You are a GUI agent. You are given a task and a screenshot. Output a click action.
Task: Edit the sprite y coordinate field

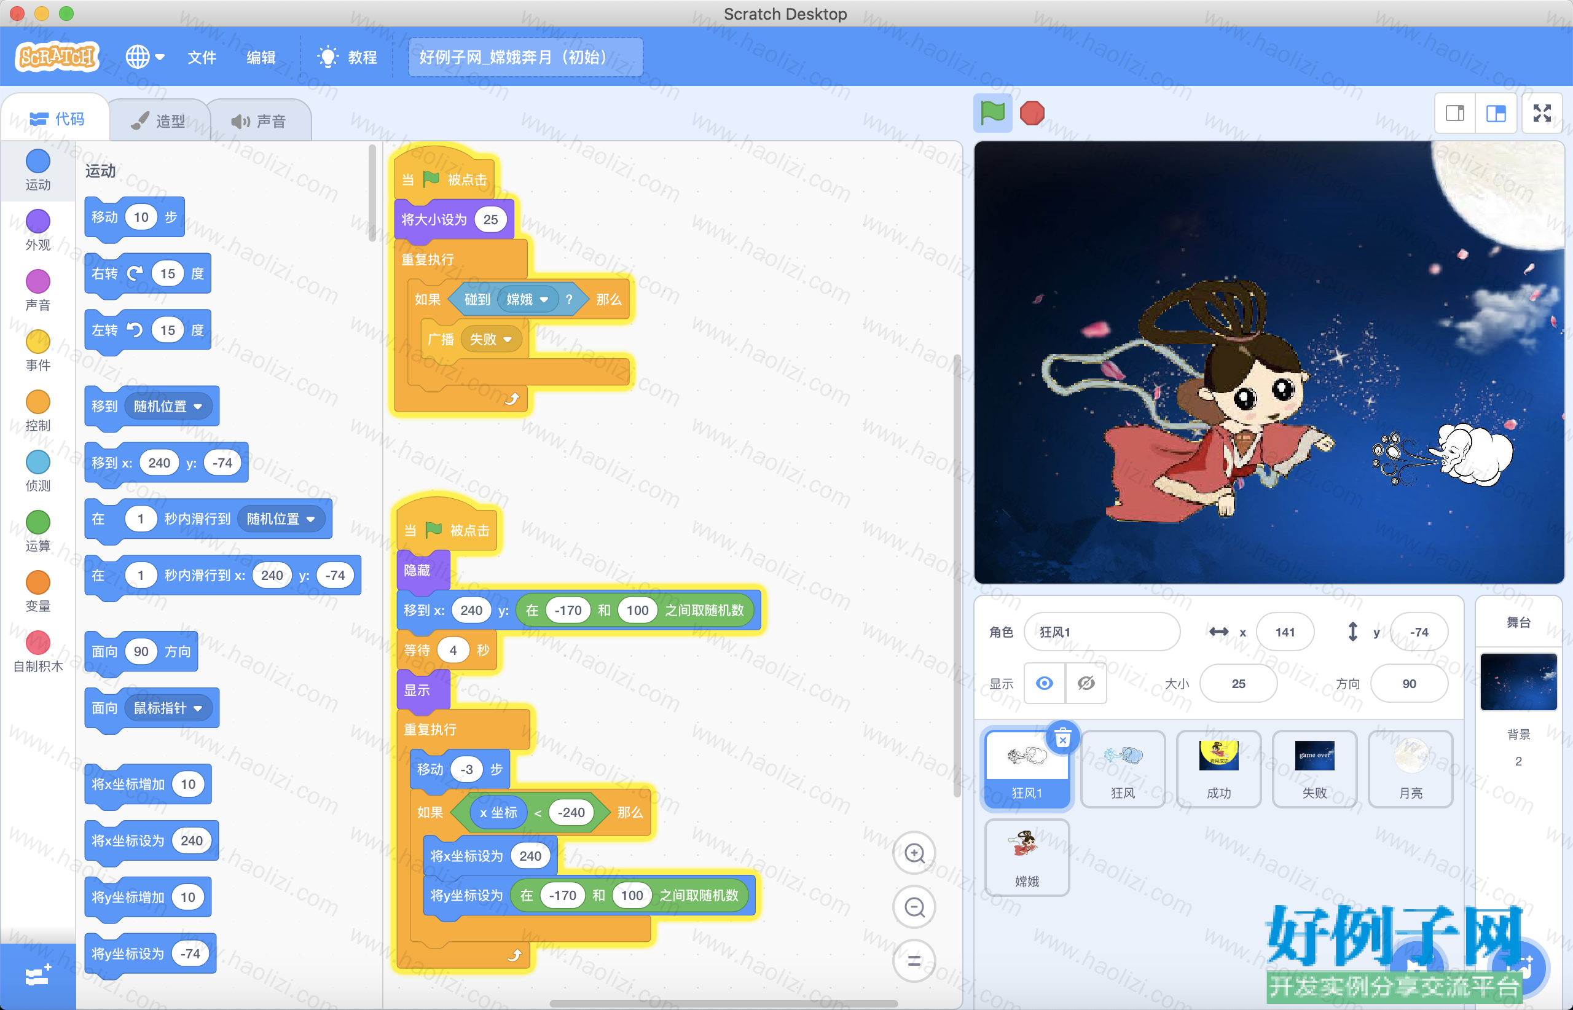1418,632
